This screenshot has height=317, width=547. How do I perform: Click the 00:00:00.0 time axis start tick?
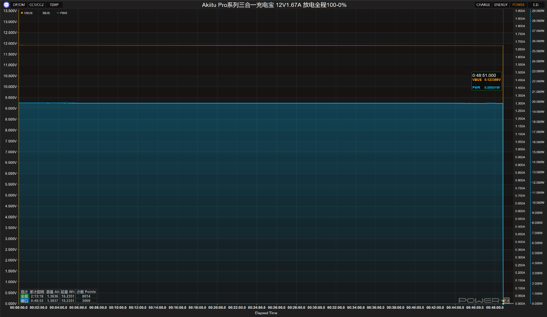pyautogui.click(x=19, y=308)
